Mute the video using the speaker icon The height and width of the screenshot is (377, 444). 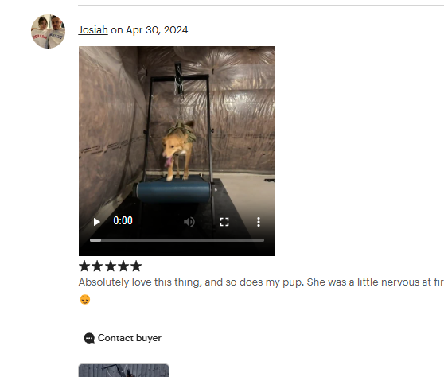pos(189,222)
